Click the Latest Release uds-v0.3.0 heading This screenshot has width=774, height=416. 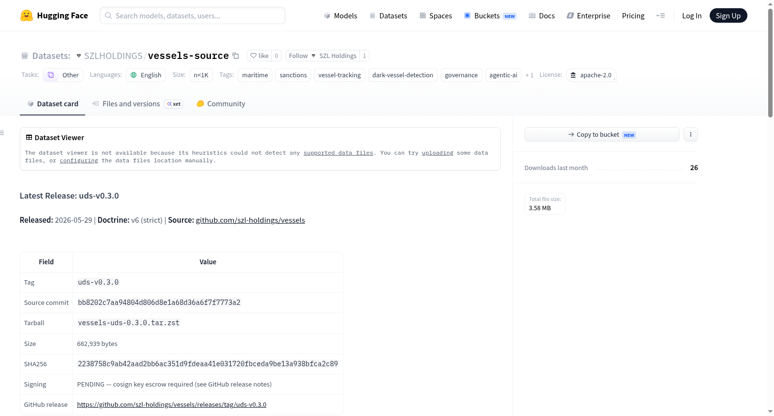pos(69,196)
